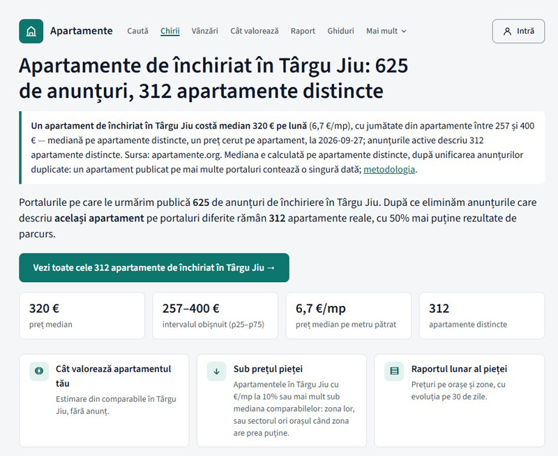Open the Ghiduri menu item

click(340, 31)
